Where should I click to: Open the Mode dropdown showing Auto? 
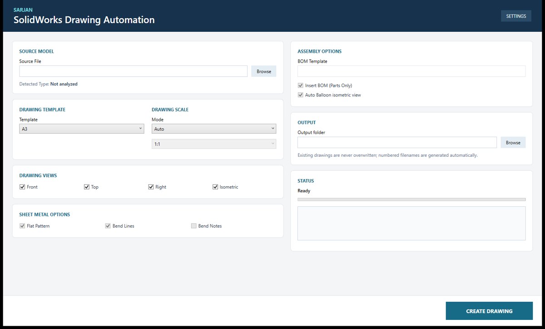tap(214, 129)
